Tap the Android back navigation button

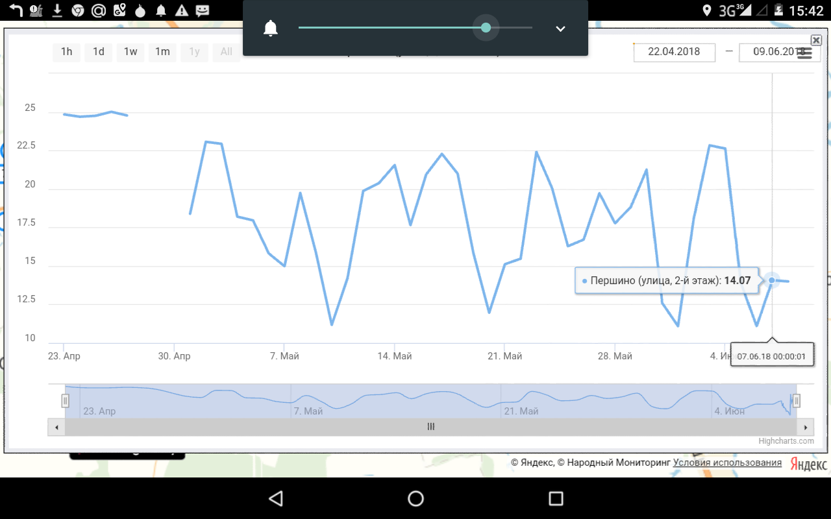[276, 498]
